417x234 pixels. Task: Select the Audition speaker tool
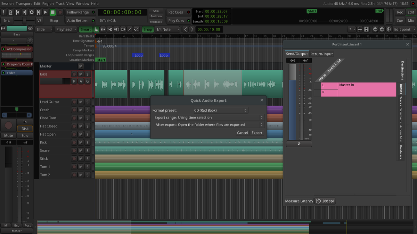tap(116, 29)
